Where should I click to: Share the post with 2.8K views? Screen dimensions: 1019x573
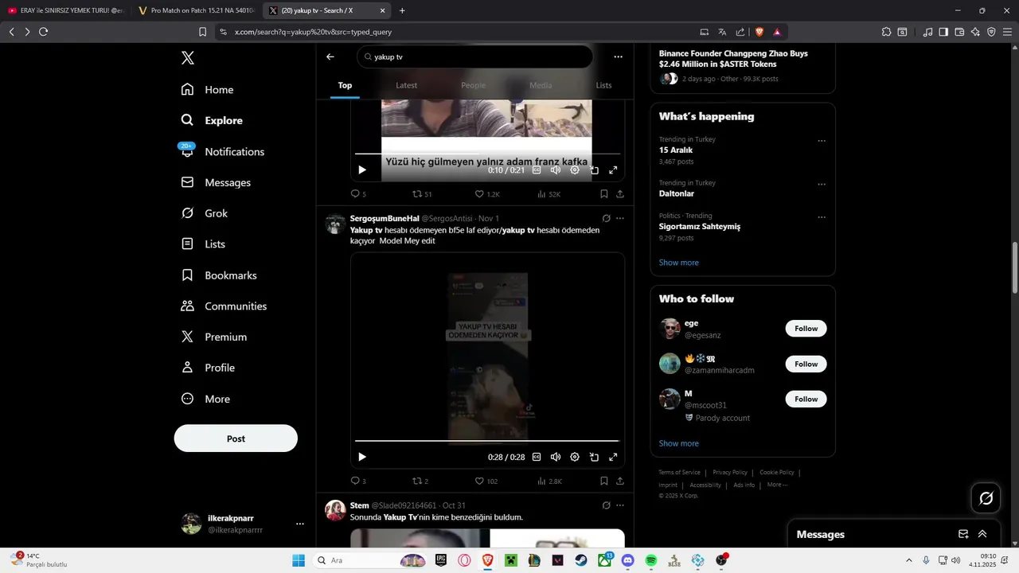620,481
